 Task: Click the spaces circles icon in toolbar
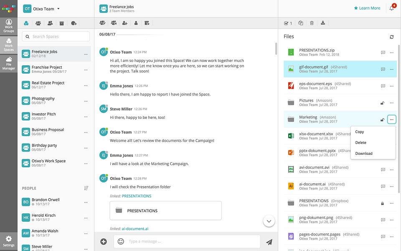tap(26, 23)
